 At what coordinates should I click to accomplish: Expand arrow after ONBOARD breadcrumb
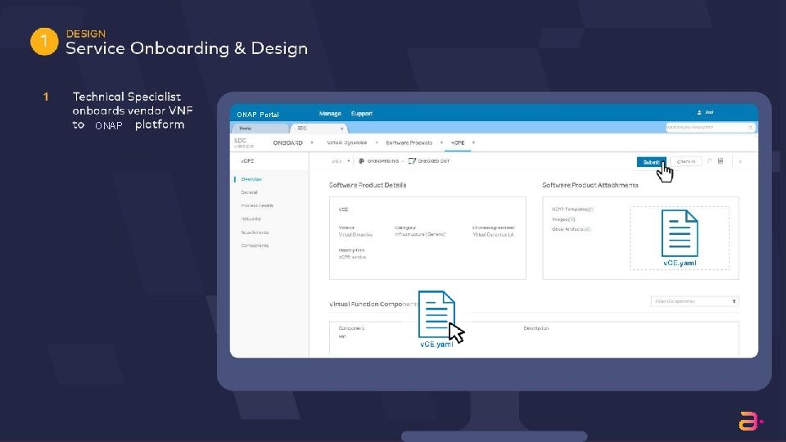[312, 142]
